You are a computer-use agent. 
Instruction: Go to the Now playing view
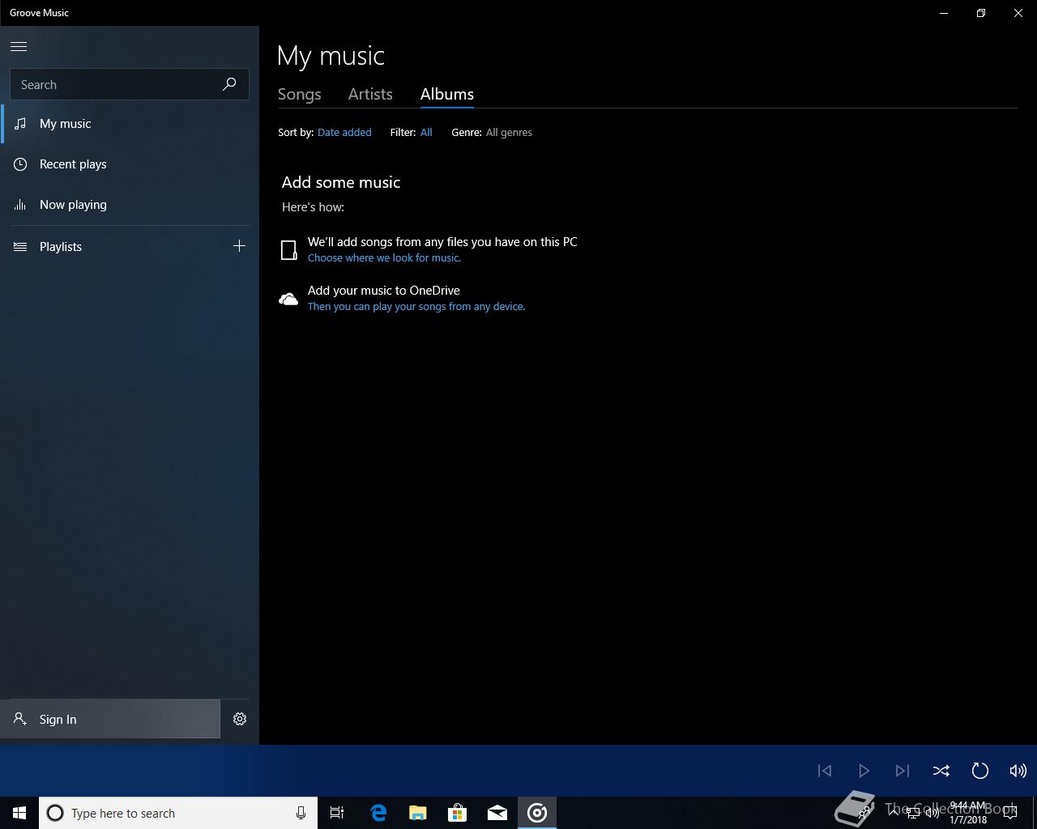130,205
